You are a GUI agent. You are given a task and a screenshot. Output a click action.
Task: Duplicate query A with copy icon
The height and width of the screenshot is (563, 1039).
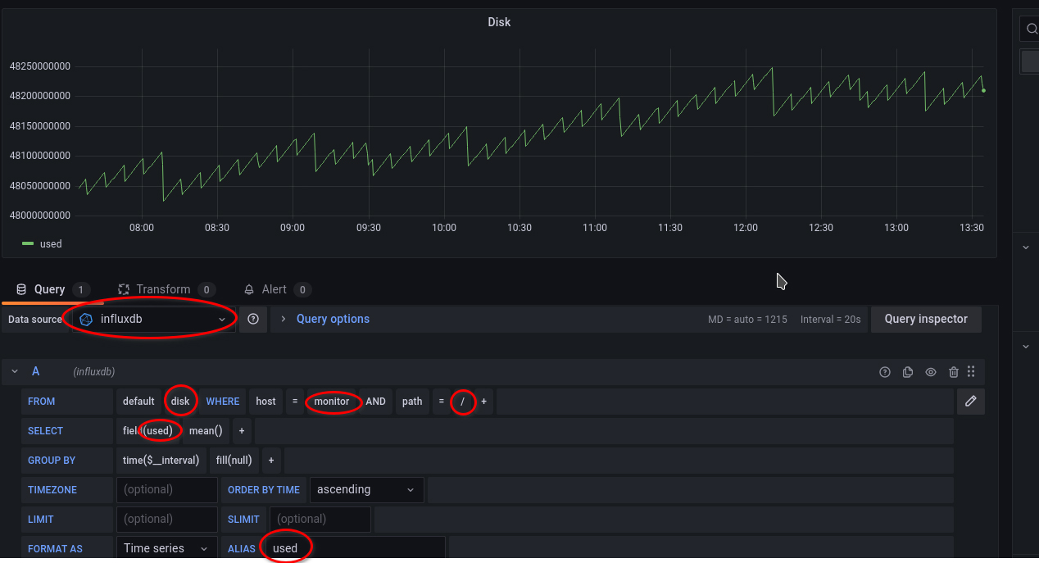(x=908, y=372)
